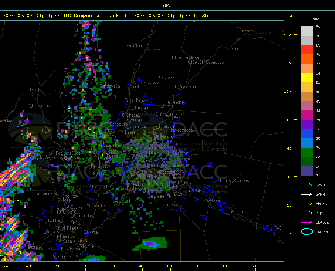
Task: Click the 'L_Dormida' map label
Action: pyautogui.click(x=232, y=212)
